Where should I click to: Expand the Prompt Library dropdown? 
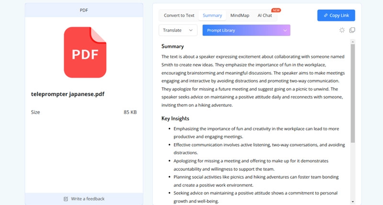[246, 30]
